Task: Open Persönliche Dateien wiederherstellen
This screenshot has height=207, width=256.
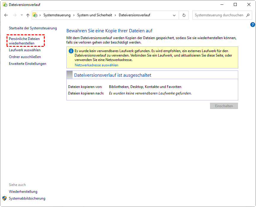Action: [24, 41]
